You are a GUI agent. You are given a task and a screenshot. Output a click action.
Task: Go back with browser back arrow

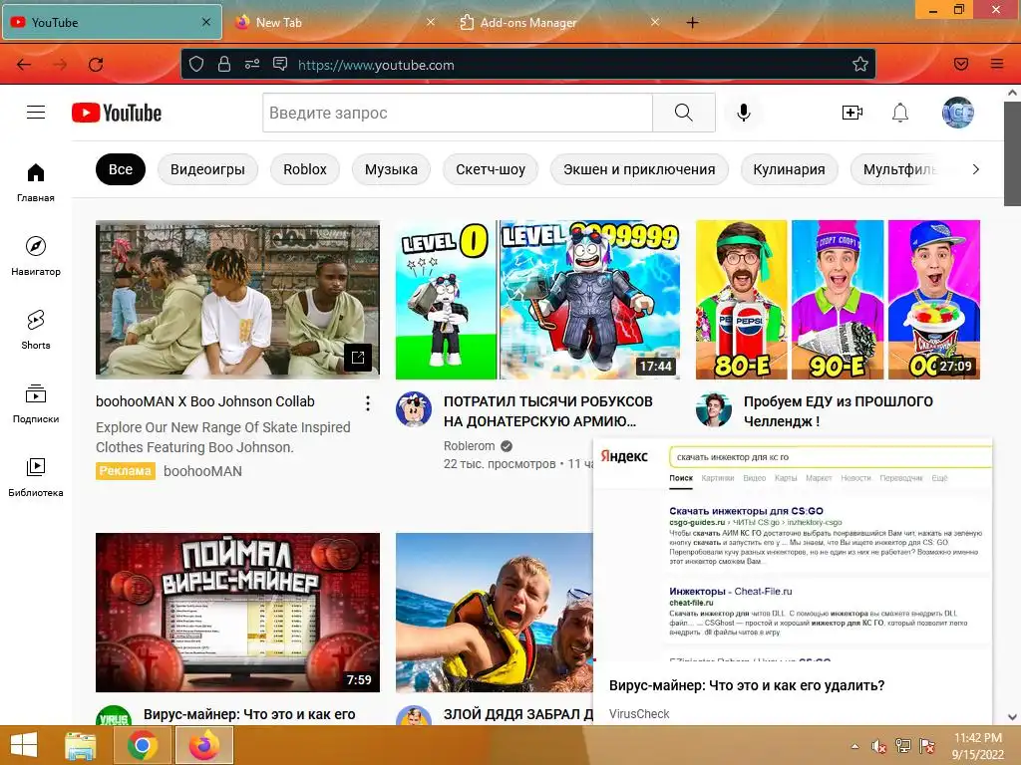pyautogui.click(x=24, y=65)
